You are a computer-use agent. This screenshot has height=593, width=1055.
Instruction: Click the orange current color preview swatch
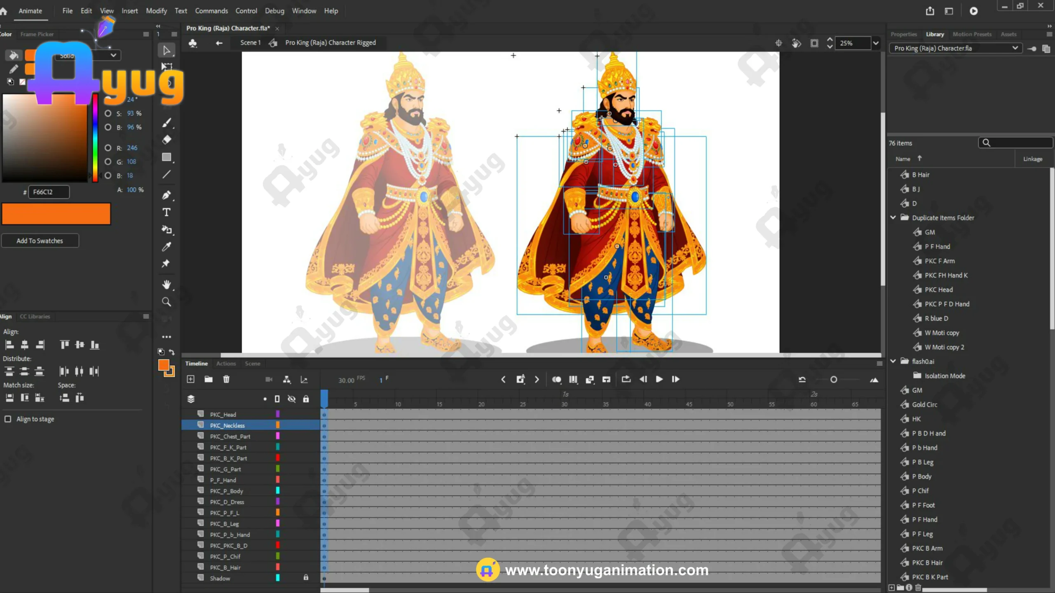coord(56,214)
